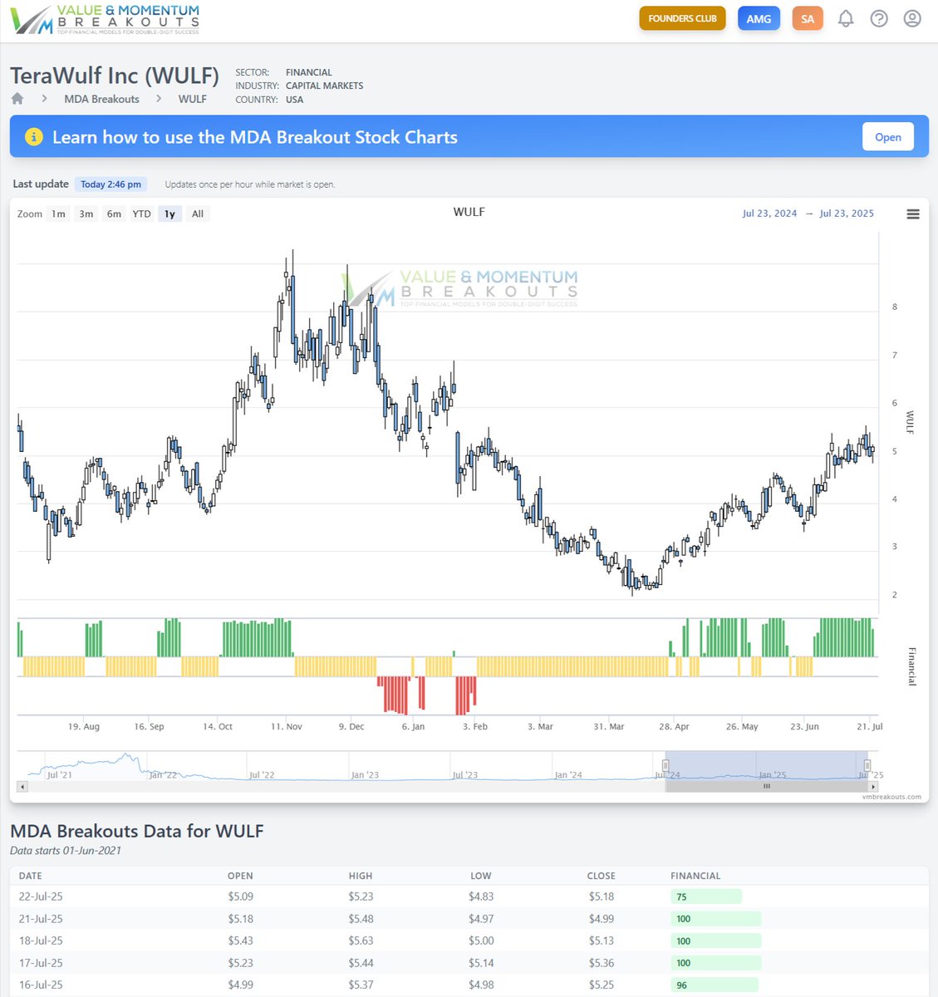Open chart hamburger context menu

pyautogui.click(x=913, y=214)
